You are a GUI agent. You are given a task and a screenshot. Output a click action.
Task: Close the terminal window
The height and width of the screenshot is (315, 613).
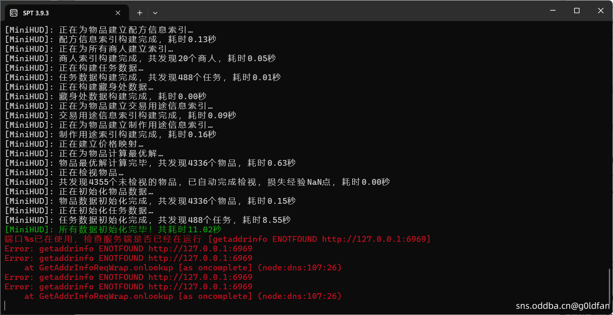tap(601, 11)
